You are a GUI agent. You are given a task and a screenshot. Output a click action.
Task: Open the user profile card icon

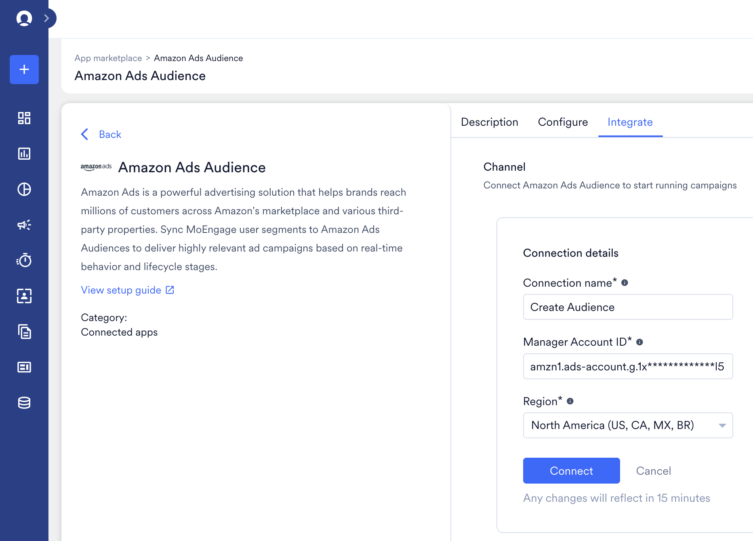pyautogui.click(x=24, y=296)
